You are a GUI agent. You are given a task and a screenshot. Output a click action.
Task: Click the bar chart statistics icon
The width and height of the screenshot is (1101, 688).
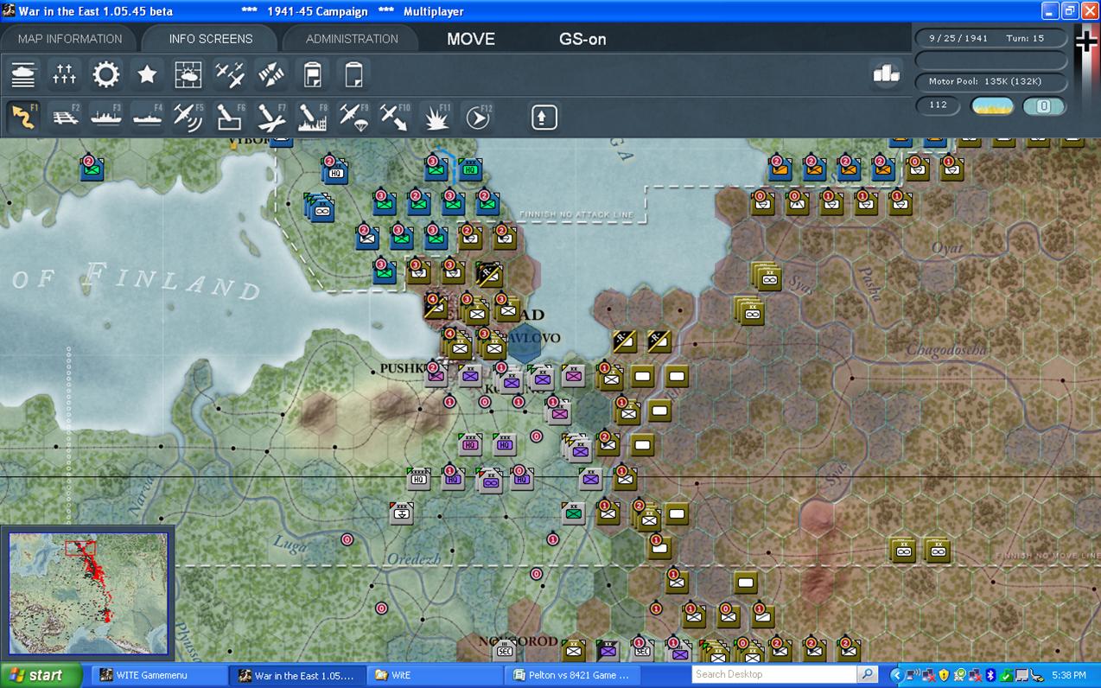coord(886,74)
